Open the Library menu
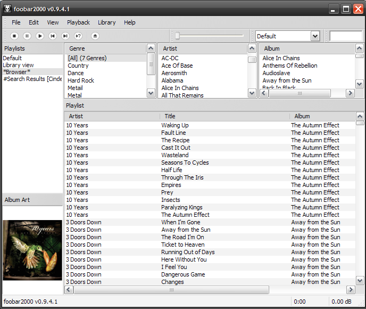The image size is (366, 309). click(x=107, y=22)
